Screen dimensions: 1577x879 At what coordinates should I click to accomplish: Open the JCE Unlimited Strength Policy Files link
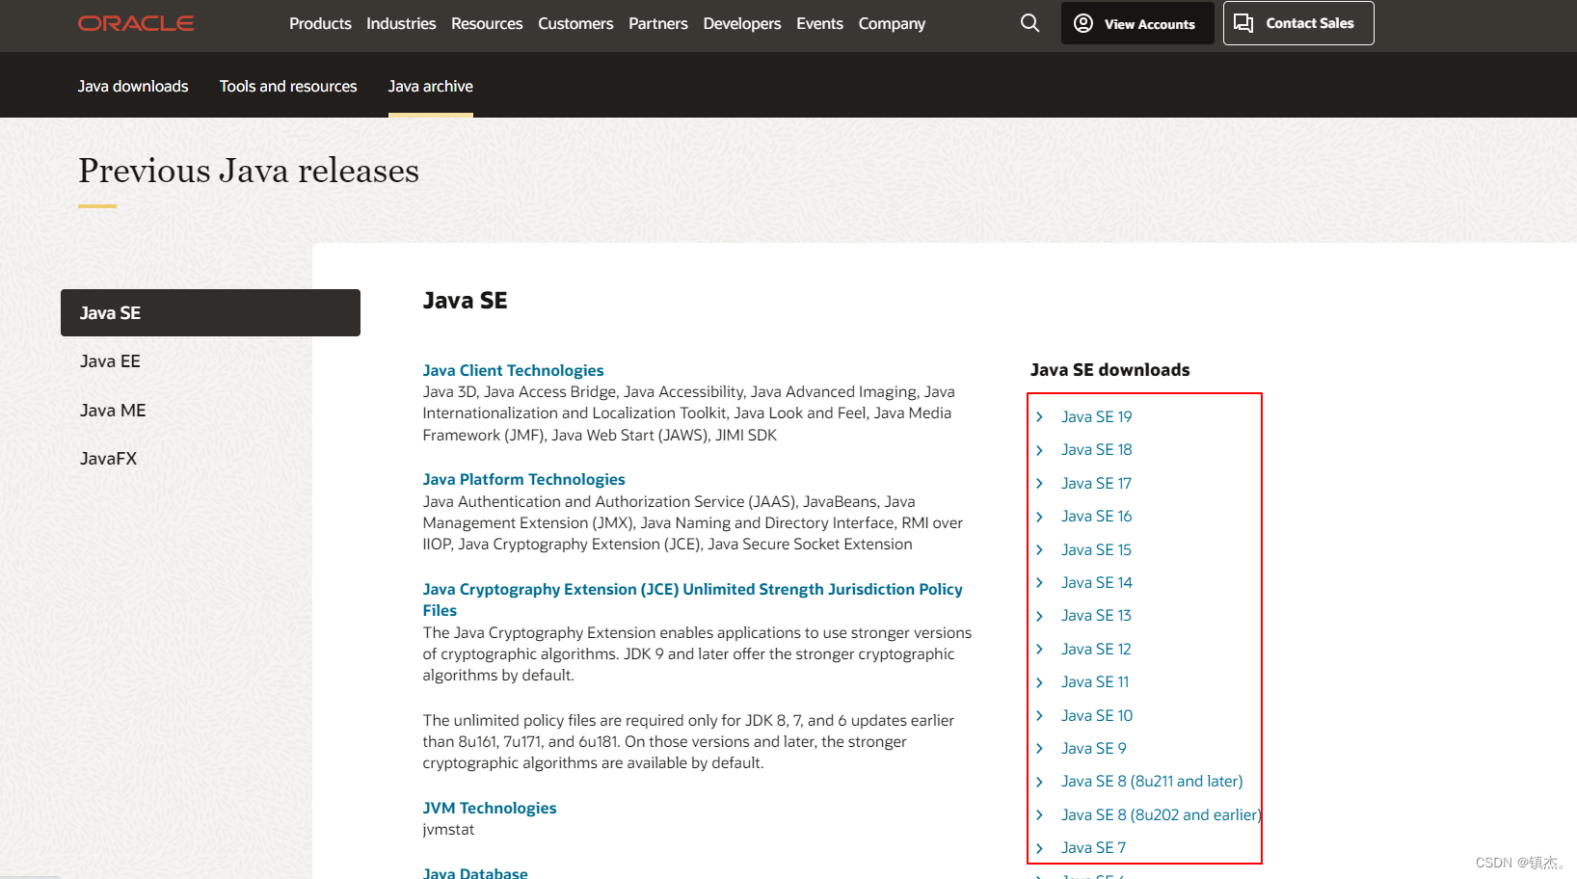[692, 599]
